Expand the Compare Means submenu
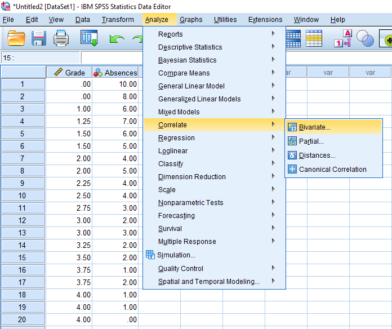The image size is (392, 329). click(x=214, y=73)
